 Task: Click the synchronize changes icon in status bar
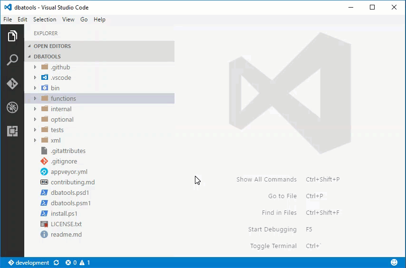point(57,263)
